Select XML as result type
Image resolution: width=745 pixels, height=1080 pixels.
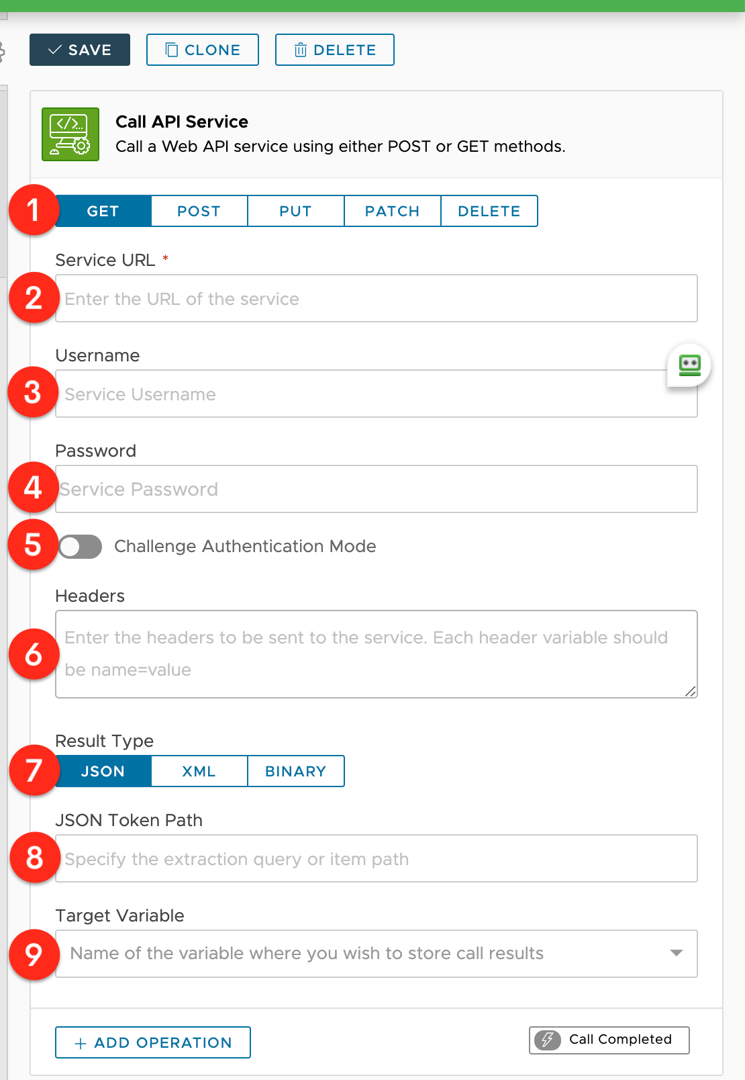click(x=199, y=771)
